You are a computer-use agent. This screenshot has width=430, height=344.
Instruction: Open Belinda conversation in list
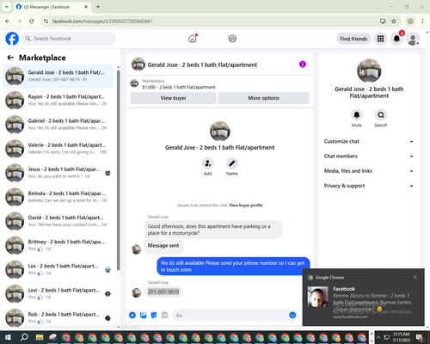tap(58, 197)
